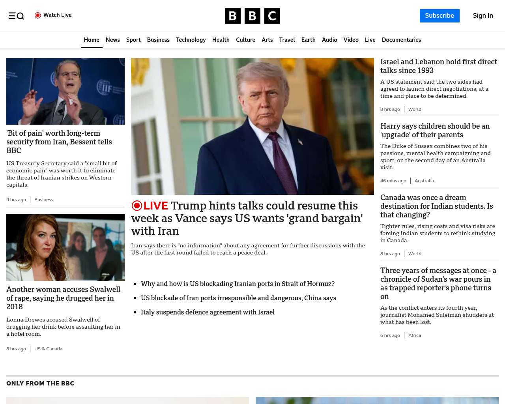This screenshot has height=404, width=505.
Task: Click the 'Only from the BBC' heading
Action: coord(40,383)
